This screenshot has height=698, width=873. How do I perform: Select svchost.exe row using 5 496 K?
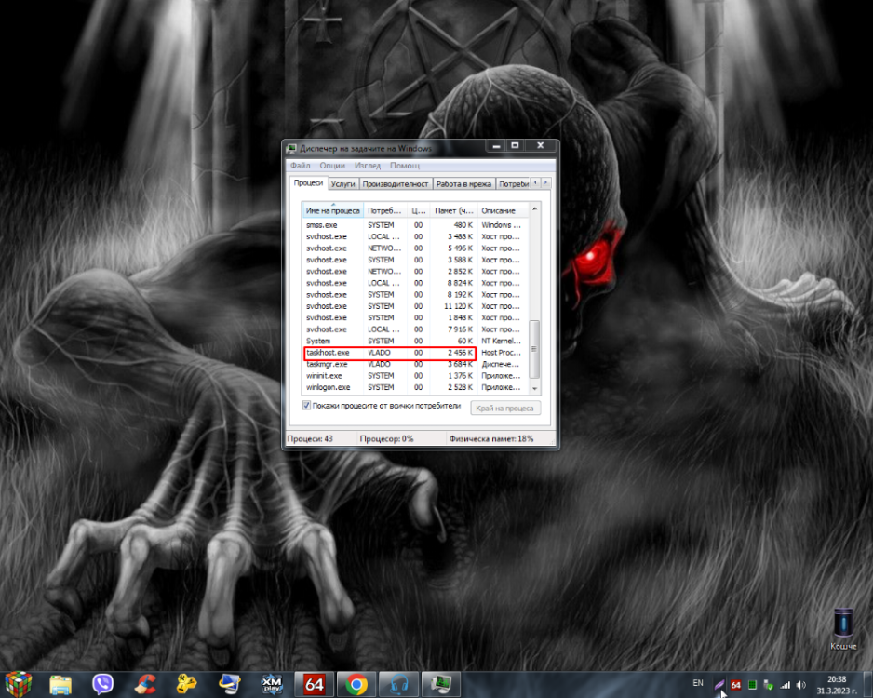(x=415, y=248)
